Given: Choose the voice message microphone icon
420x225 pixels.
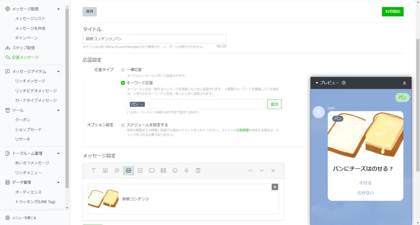Looking at the screenshot, I should tap(186, 170).
